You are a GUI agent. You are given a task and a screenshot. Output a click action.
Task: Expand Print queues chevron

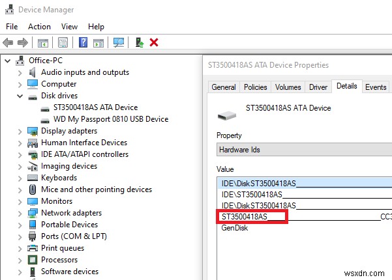(x=20, y=249)
